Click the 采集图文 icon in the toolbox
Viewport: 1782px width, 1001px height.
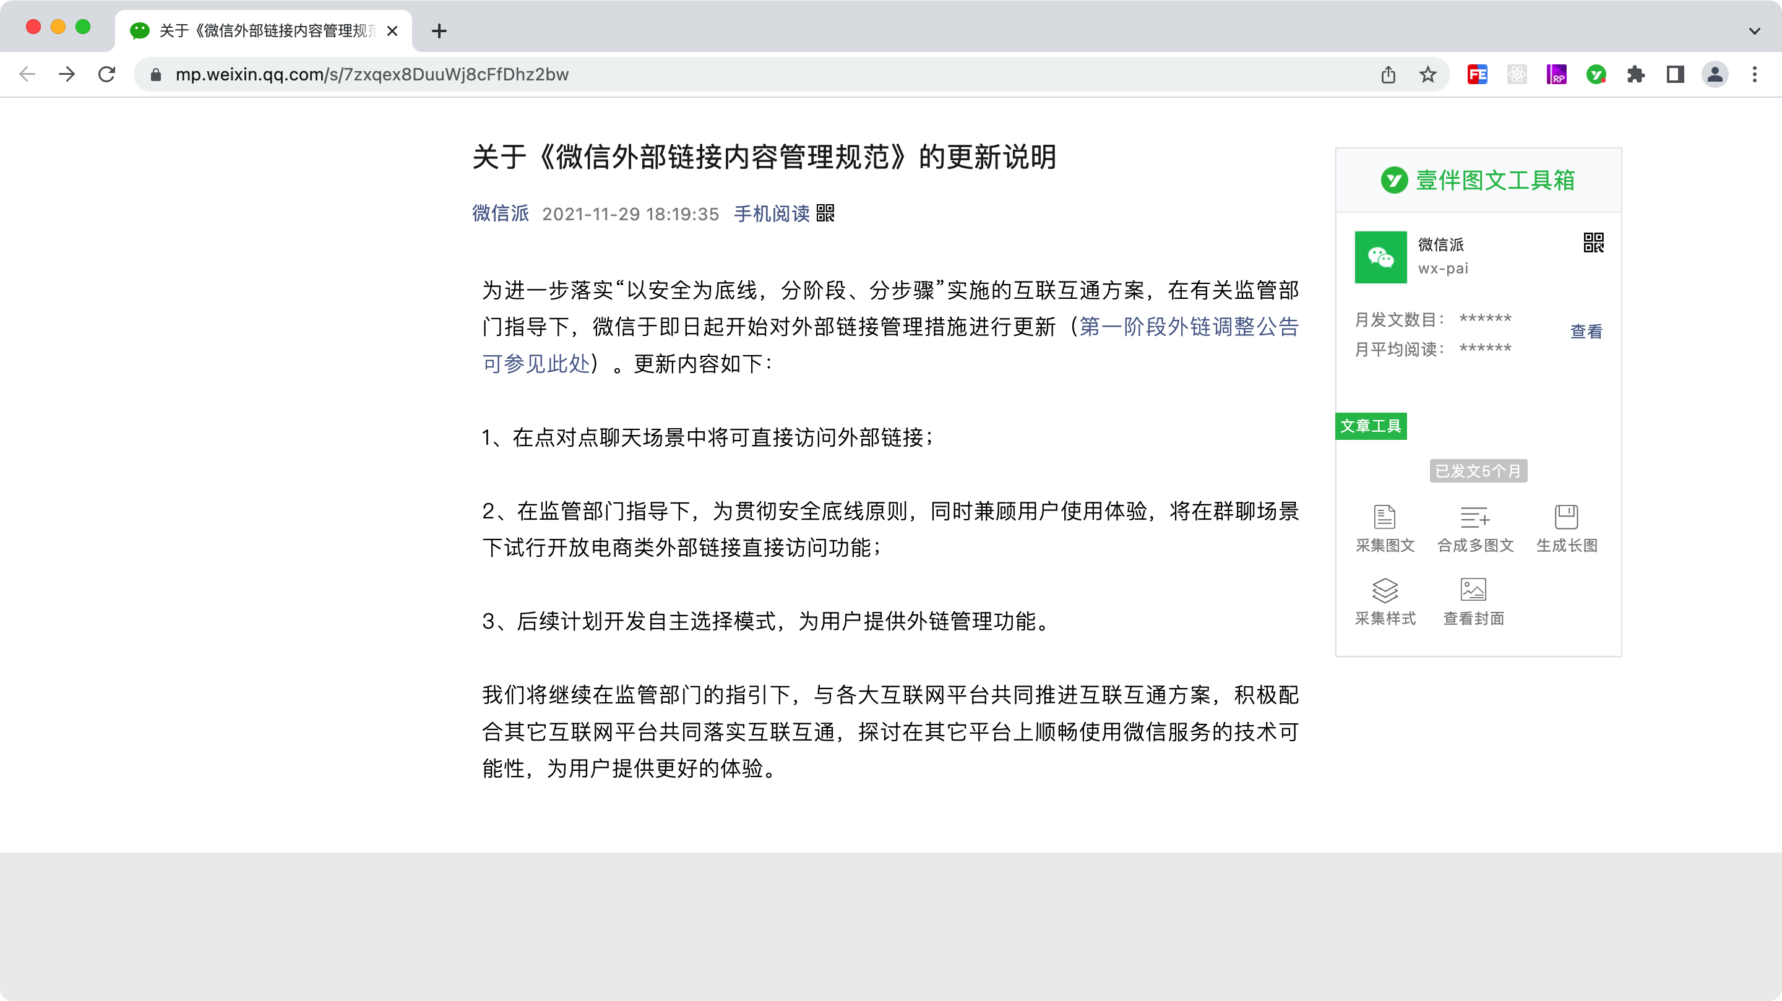[x=1384, y=517]
